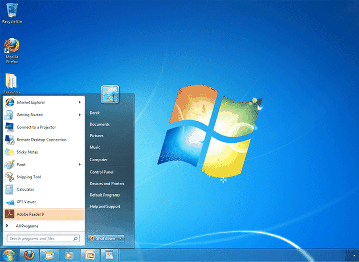Open Sticky Notes
The height and width of the screenshot is (262, 359).
43,152
